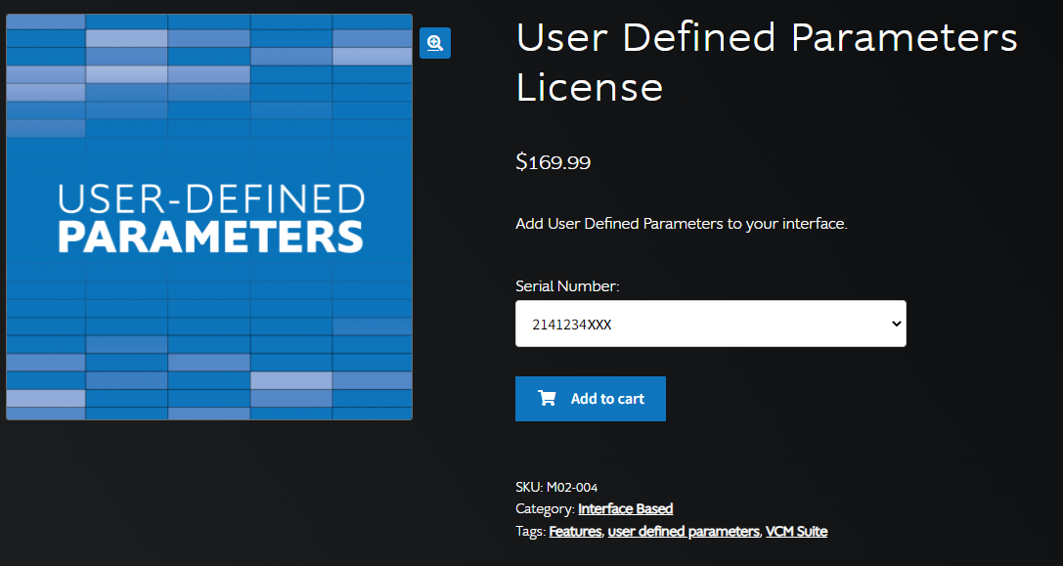Click the shopping cart icon in the button
This screenshot has width=1063, height=566.
[x=547, y=399]
